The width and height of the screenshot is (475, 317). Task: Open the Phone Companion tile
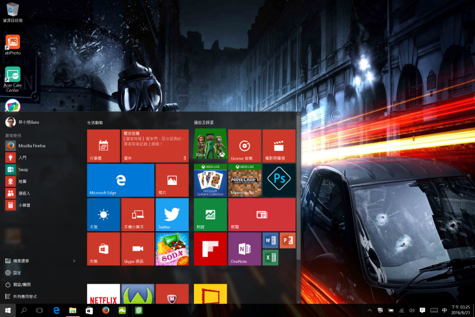pos(138,215)
